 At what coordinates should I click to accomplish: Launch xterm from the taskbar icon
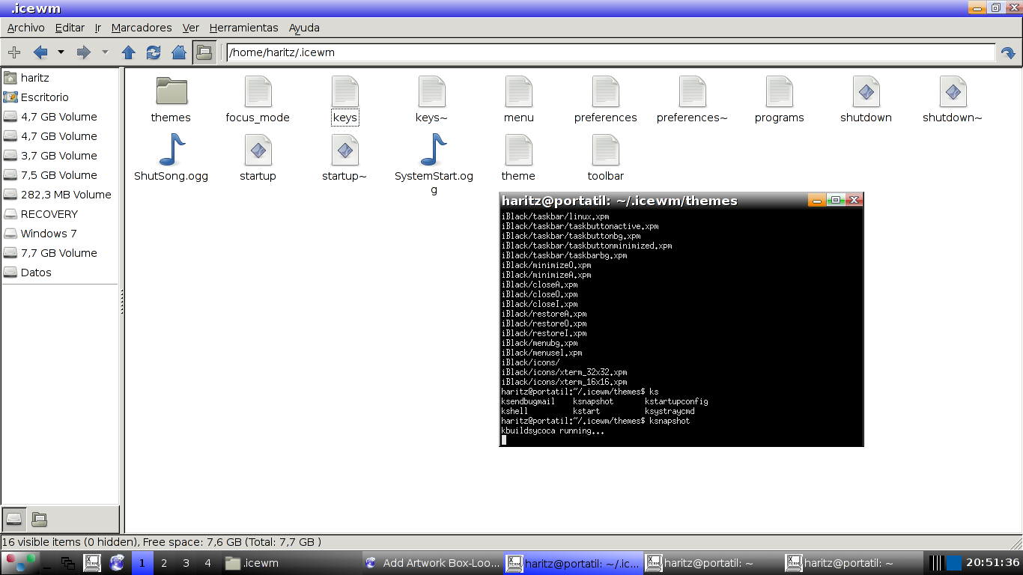coord(92,563)
